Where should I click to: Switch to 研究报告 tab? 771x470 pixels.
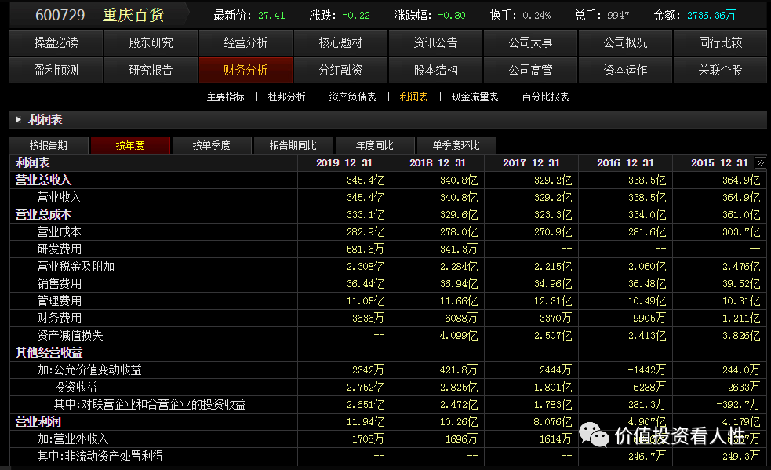coord(151,71)
